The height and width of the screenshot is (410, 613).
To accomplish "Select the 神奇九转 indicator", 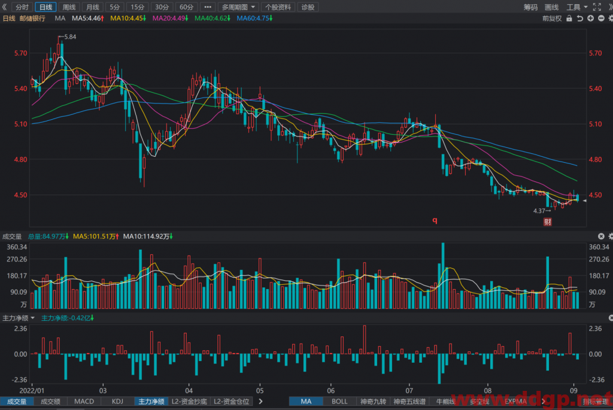I will pyautogui.click(x=374, y=402).
